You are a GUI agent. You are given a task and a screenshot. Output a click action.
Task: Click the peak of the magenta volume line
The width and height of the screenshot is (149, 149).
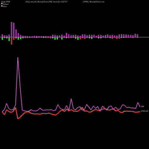[18, 58]
